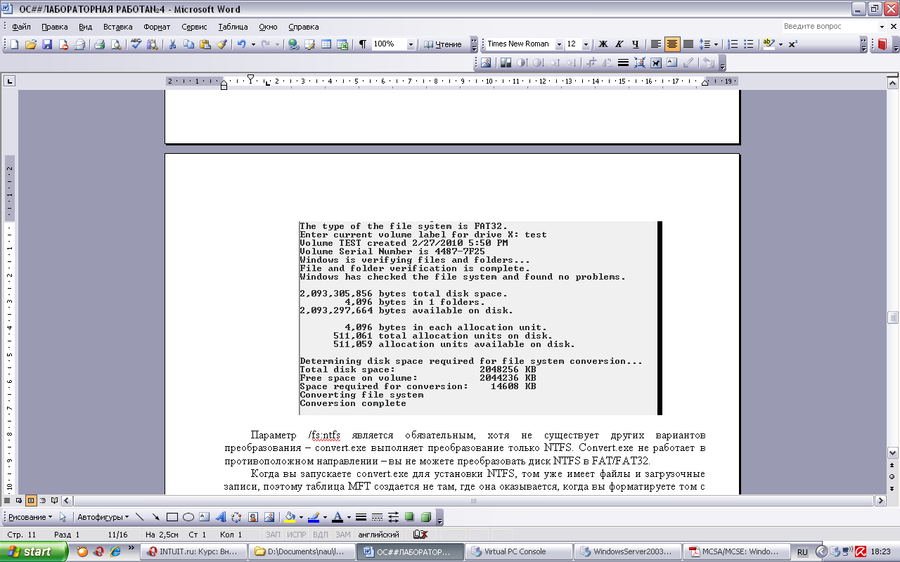Toggle show paragraph marks (¶)
The width and height of the screenshot is (900, 562).
click(362, 44)
